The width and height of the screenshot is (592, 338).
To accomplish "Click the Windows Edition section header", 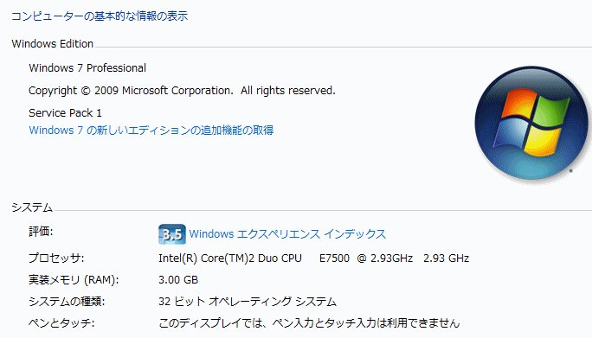I will [53, 44].
